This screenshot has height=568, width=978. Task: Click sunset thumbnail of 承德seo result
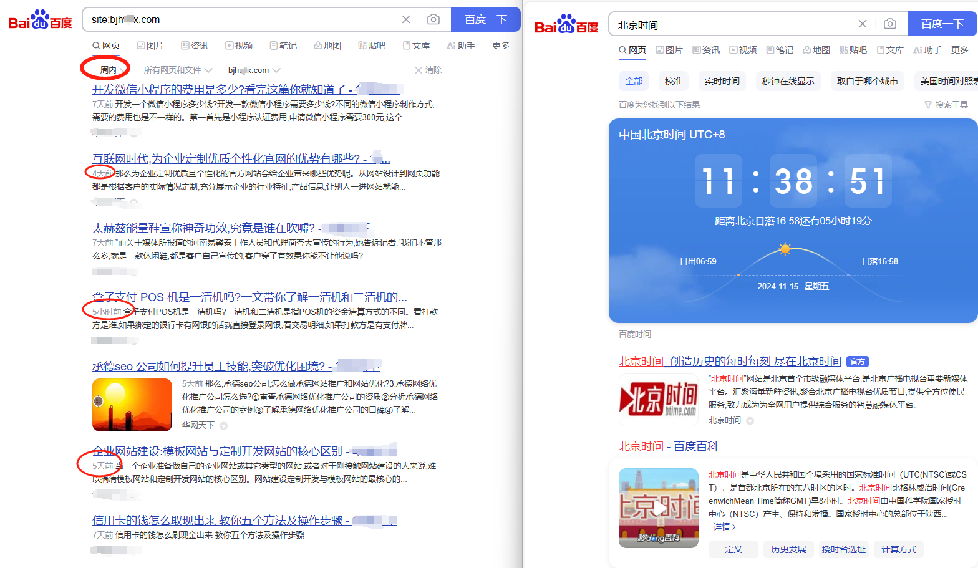pyautogui.click(x=132, y=405)
